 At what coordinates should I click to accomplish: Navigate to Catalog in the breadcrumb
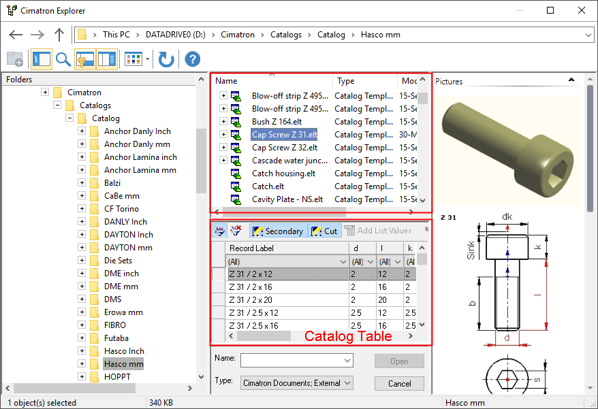tap(331, 35)
